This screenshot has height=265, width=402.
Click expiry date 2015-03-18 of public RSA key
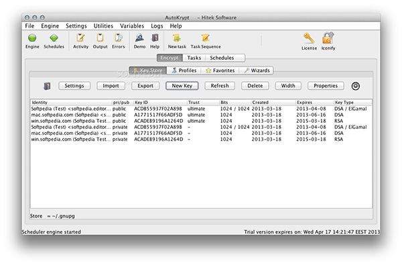tap(311, 121)
